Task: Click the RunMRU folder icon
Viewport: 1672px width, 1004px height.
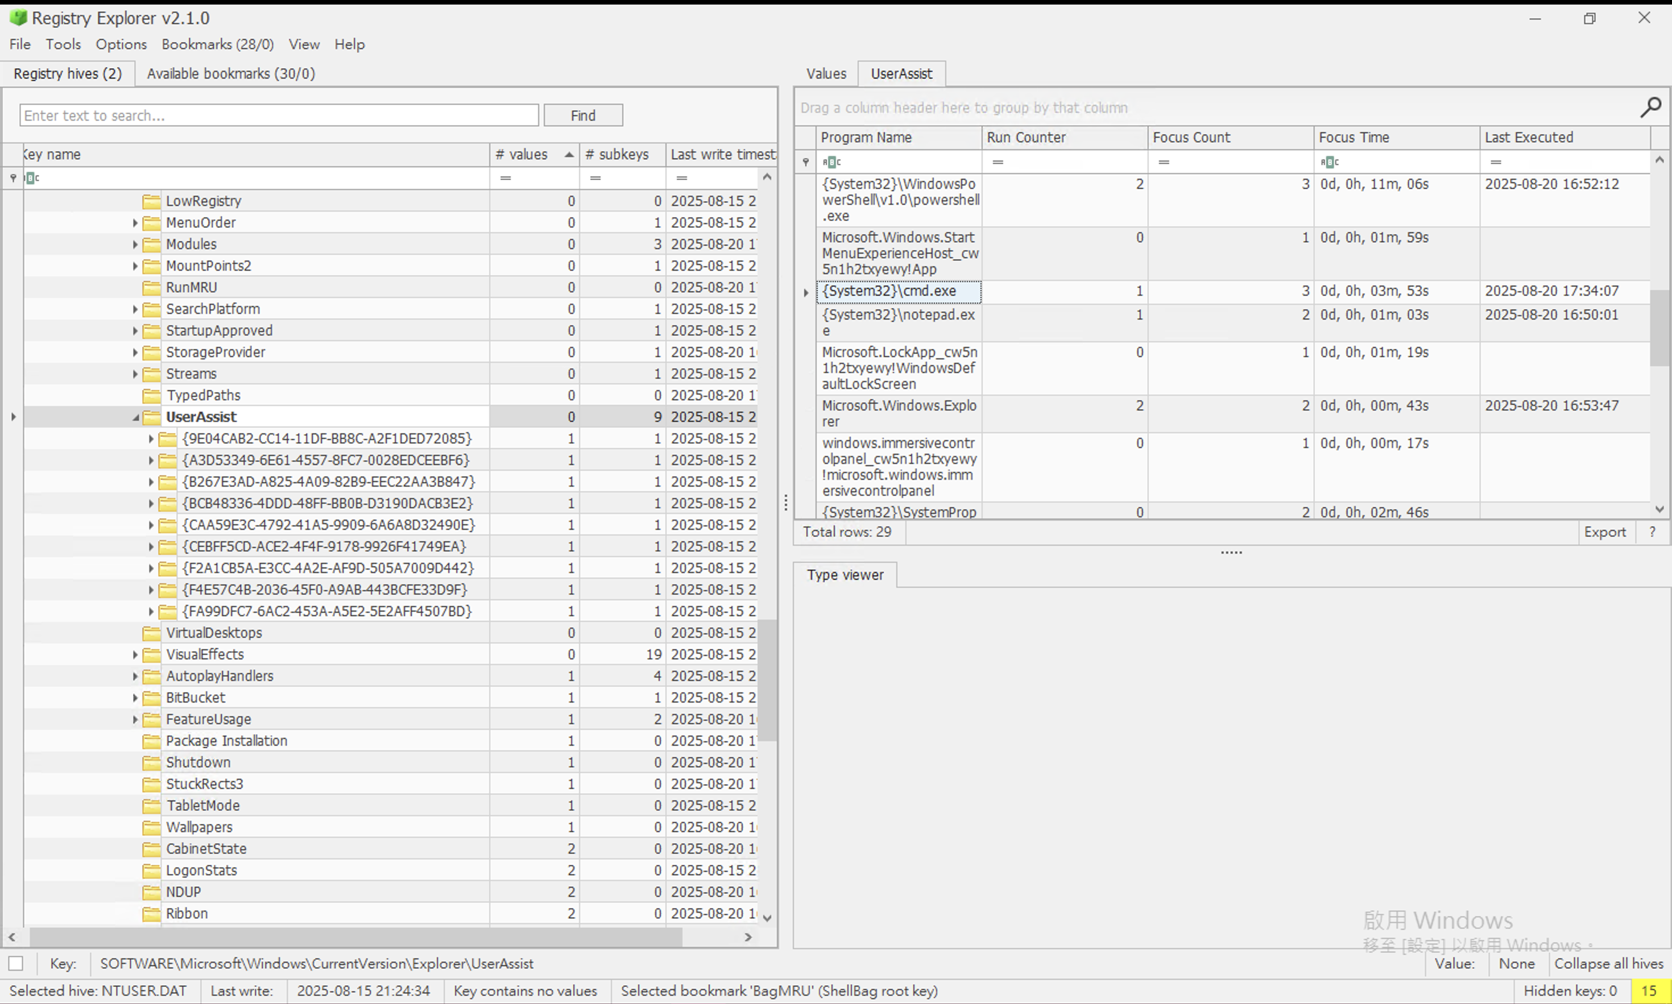Action: point(152,288)
